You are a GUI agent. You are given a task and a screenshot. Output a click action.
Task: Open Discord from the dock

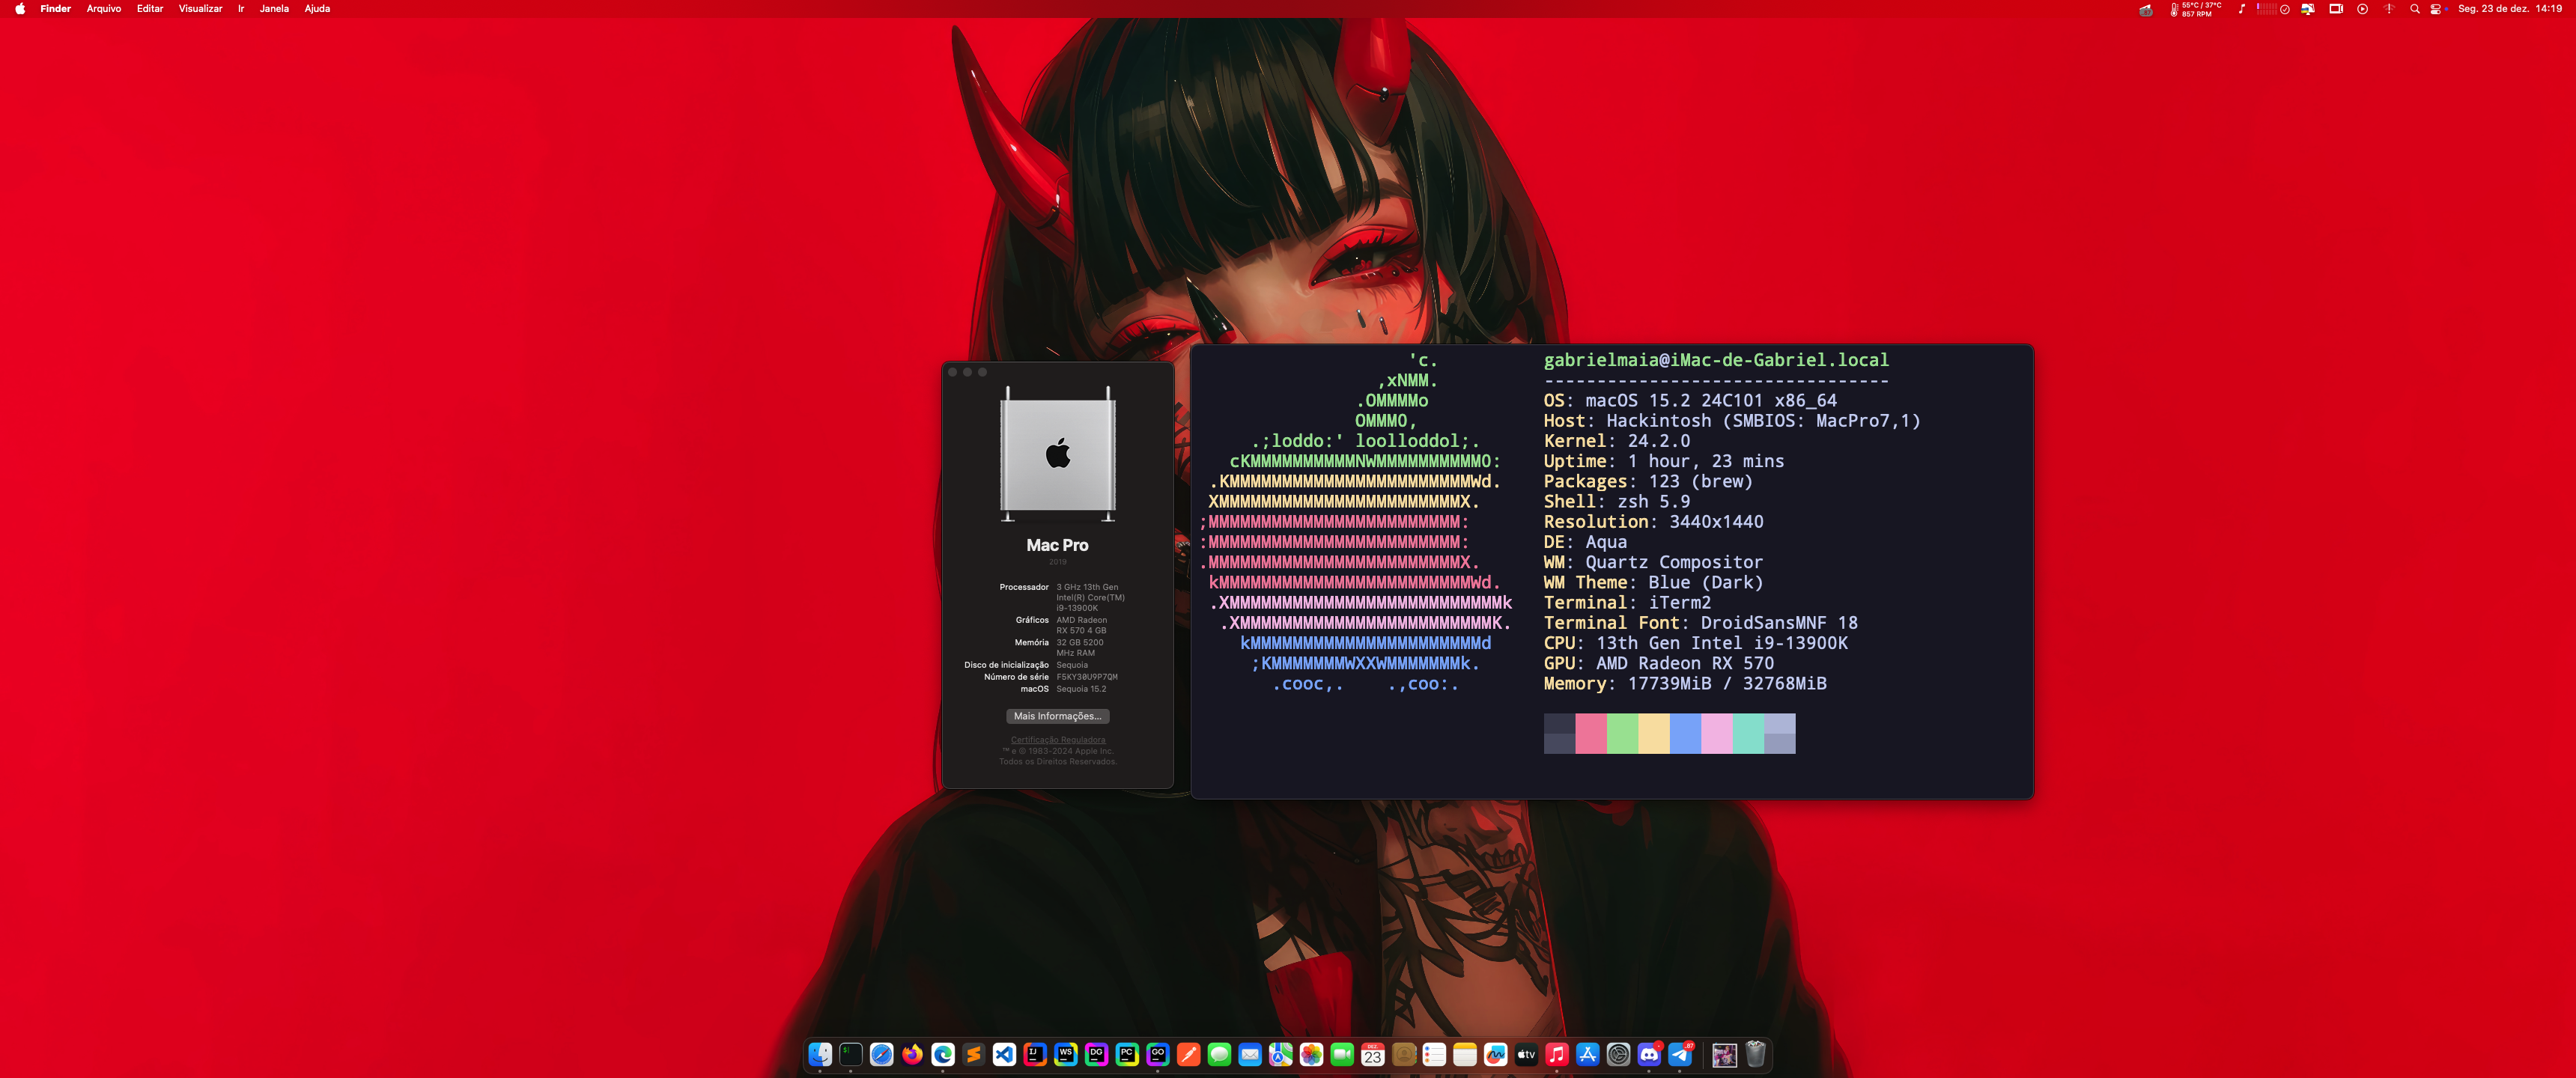pyautogui.click(x=1649, y=1054)
